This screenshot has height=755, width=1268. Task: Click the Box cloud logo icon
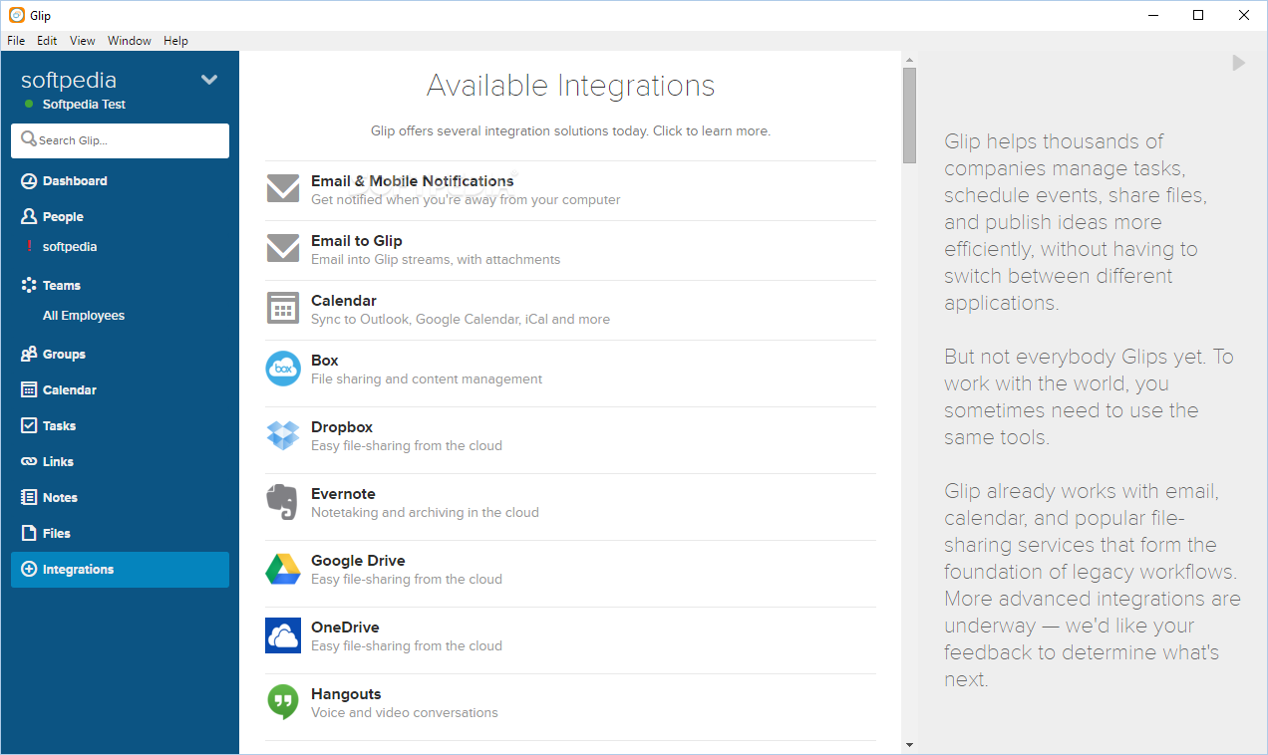pos(283,369)
